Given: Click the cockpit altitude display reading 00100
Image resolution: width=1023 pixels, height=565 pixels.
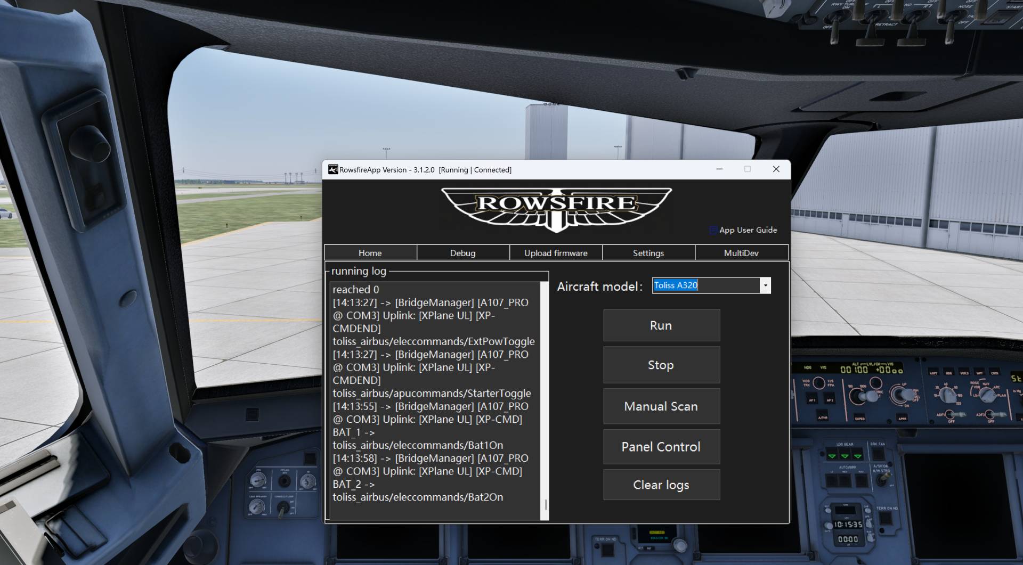Looking at the screenshot, I should click(854, 370).
